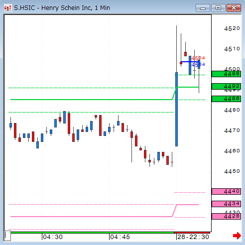Select the green 4492 price label
The height and width of the screenshot is (245, 245).
[226, 86]
